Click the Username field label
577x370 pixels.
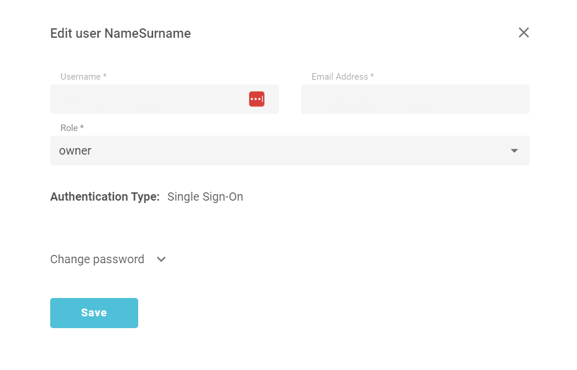tap(80, 77)
